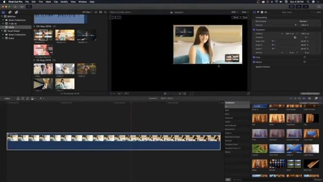Toggle the browser panel visibility button

tap(292, 7)
